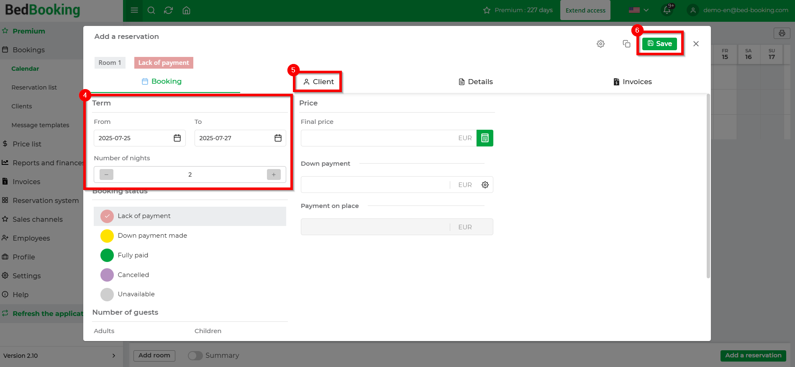795x367 pixels.
Task: Click the notifications bell icon
Action: point(667,10)
